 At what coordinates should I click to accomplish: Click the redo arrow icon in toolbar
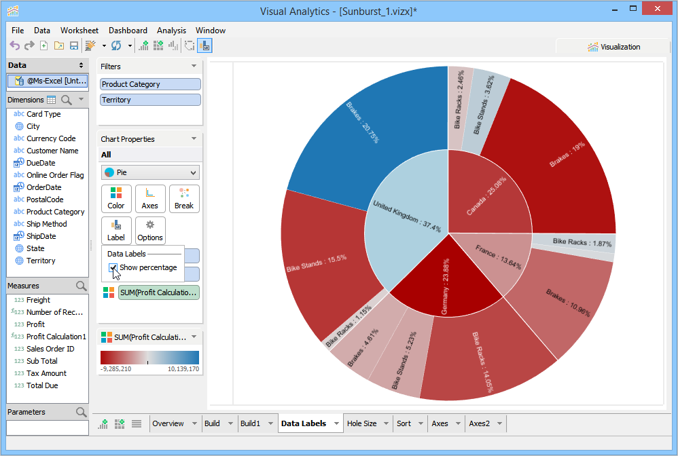click(29, 45)
